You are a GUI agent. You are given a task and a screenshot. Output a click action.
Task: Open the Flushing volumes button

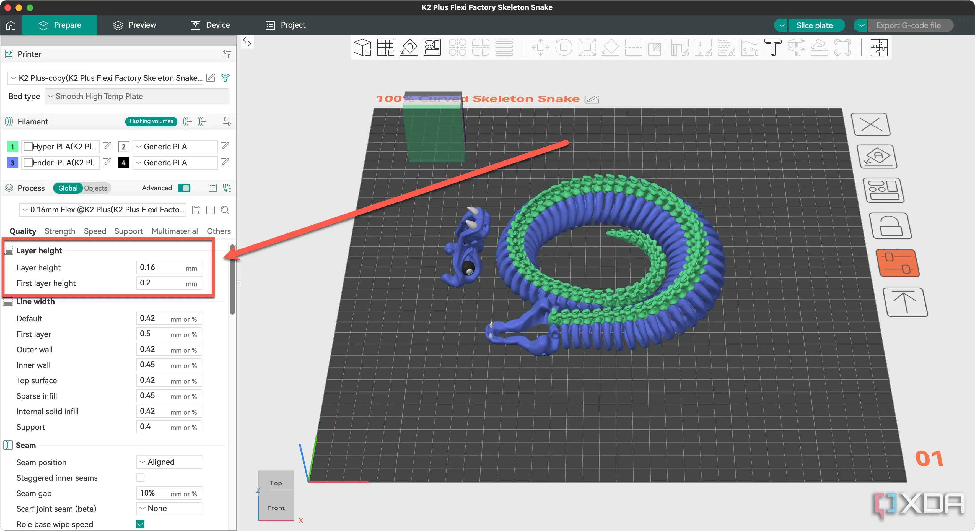point(151,121)
